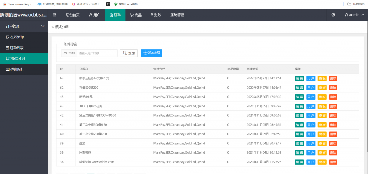This screenshot has width=368, height=174.
Task: Open 模板 for group ID 45
Action: pyautogui.click(x=322, y=97)
